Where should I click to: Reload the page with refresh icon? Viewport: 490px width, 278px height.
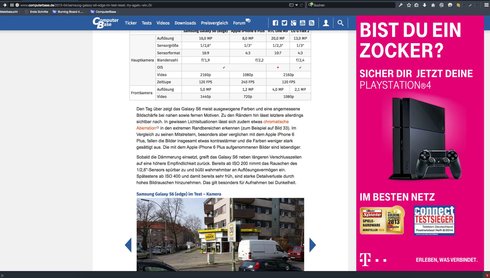coord(301,5)
